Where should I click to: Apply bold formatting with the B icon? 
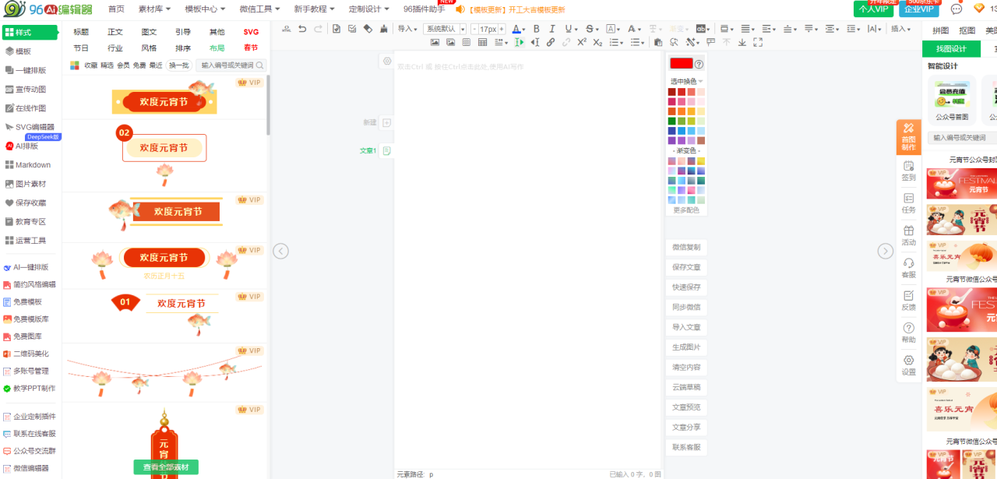pyautogui.click(x=536, y=29)
